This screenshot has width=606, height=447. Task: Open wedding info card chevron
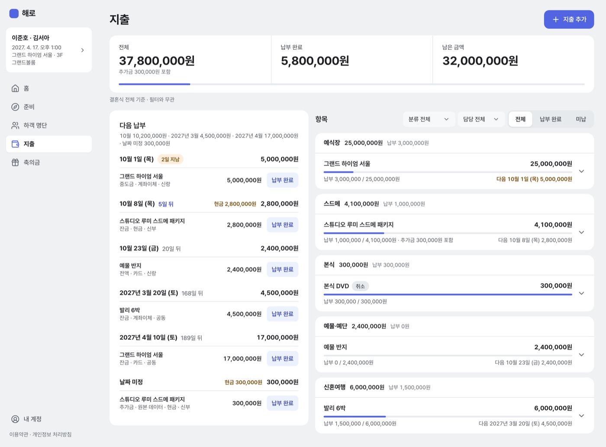coord(83,50)
